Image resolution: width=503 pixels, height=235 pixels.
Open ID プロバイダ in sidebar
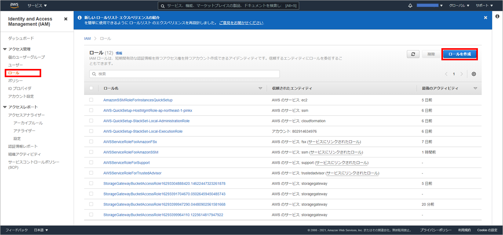[20, 89]
